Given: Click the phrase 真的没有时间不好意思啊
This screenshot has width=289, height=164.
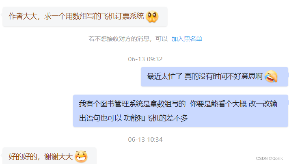Looking at the screenshot, I should [x=224, y=76].
